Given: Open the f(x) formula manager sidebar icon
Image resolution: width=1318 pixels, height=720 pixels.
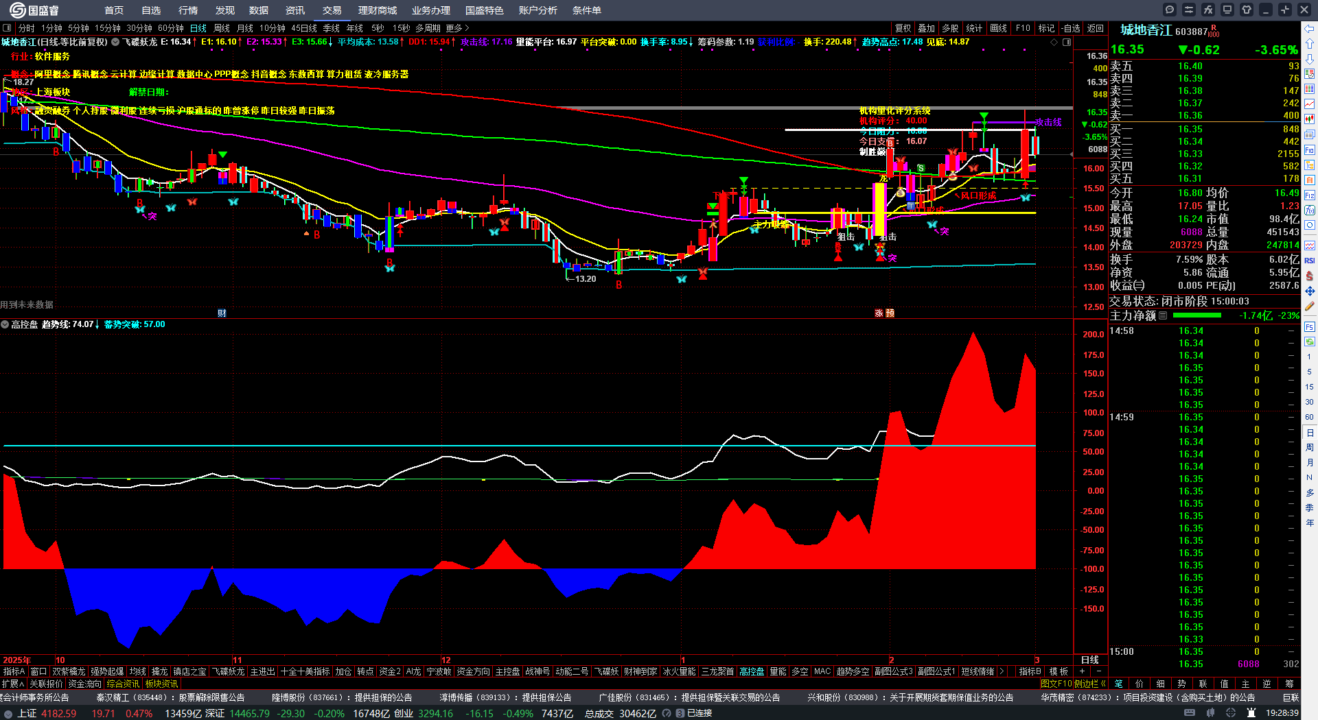Looking at the screenshot, I should click(x=1310, y=210).
